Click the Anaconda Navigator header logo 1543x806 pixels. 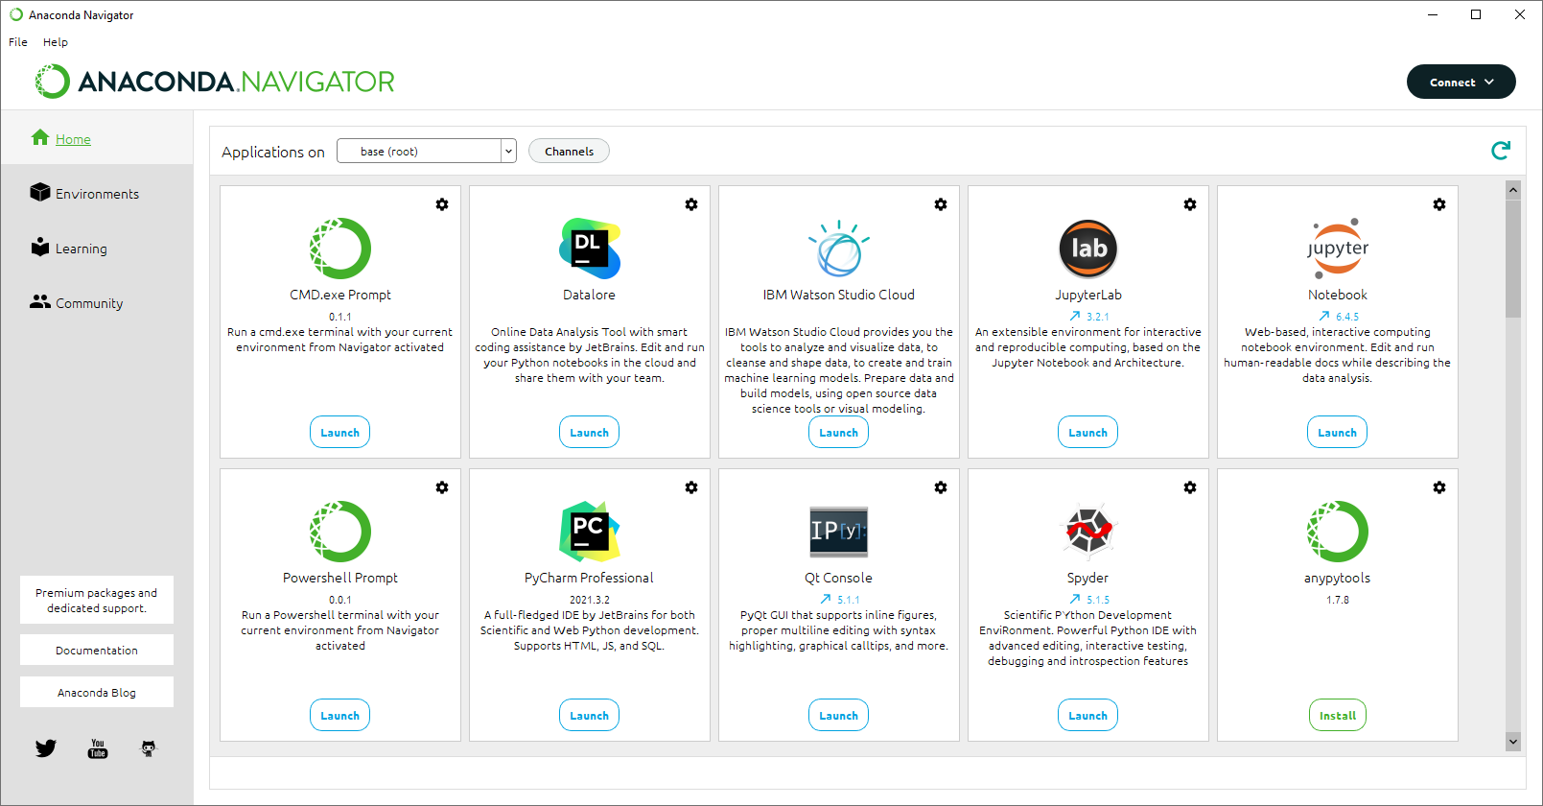215,82
